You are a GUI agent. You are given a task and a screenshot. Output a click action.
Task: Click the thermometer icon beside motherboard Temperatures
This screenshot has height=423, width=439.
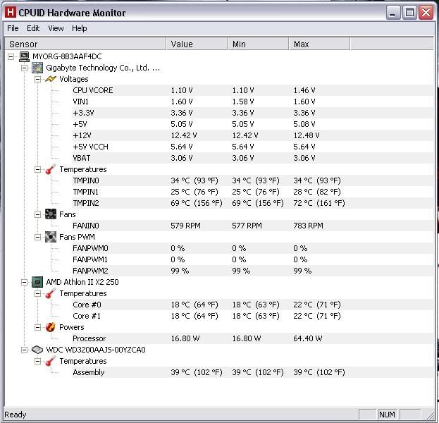pos(51,169)
